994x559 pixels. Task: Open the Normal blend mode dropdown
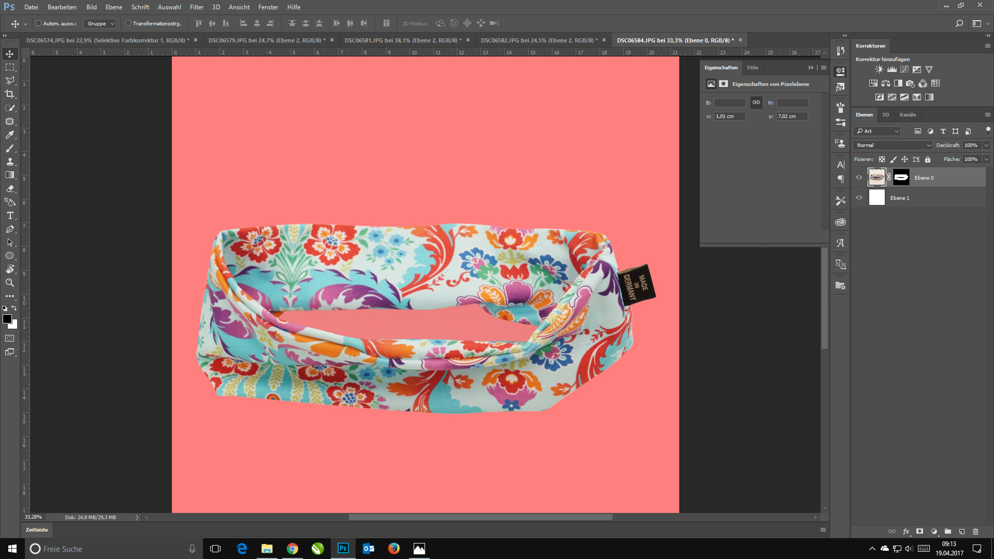893,145
